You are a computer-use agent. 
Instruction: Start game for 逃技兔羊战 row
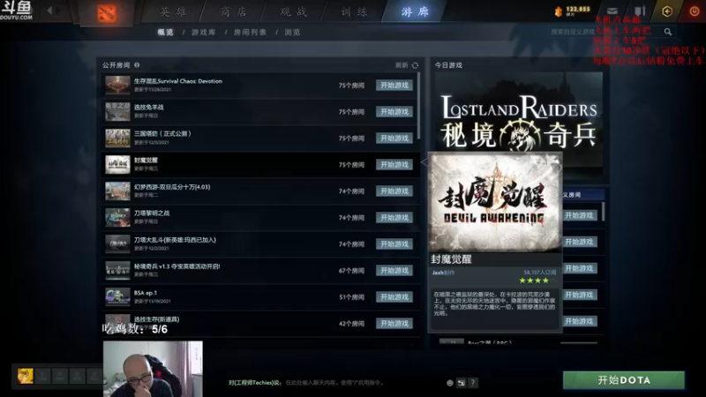(x=394, y=112)
